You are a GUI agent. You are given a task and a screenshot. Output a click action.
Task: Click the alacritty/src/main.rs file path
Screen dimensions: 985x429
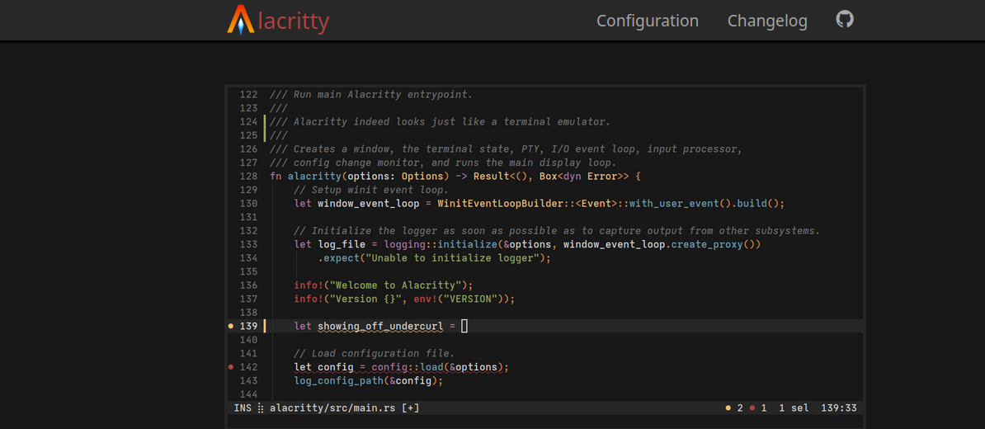click(x=332, y=408)
